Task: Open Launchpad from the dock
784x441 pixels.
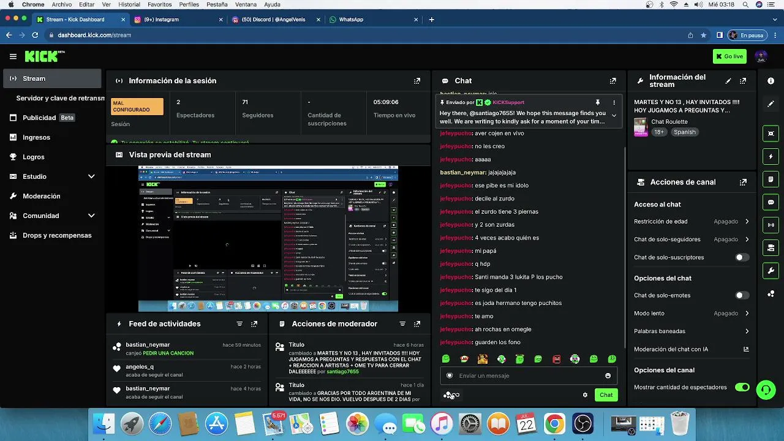Action: tap(132, 424)
